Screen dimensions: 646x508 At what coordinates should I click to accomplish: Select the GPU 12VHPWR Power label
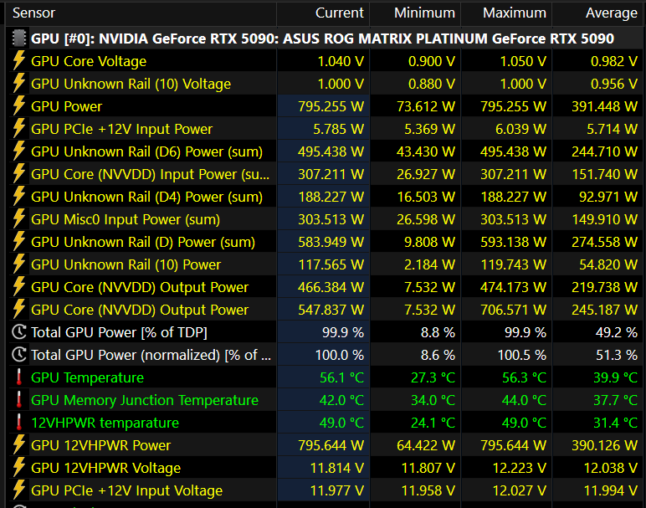[x=100, y=445]
